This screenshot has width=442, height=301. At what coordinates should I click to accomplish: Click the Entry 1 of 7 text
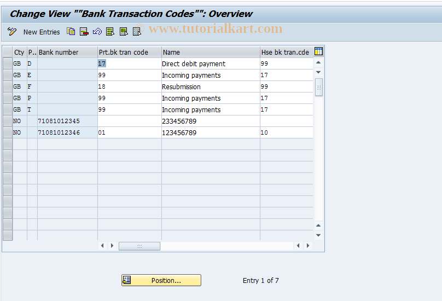(x=261, y=280)
